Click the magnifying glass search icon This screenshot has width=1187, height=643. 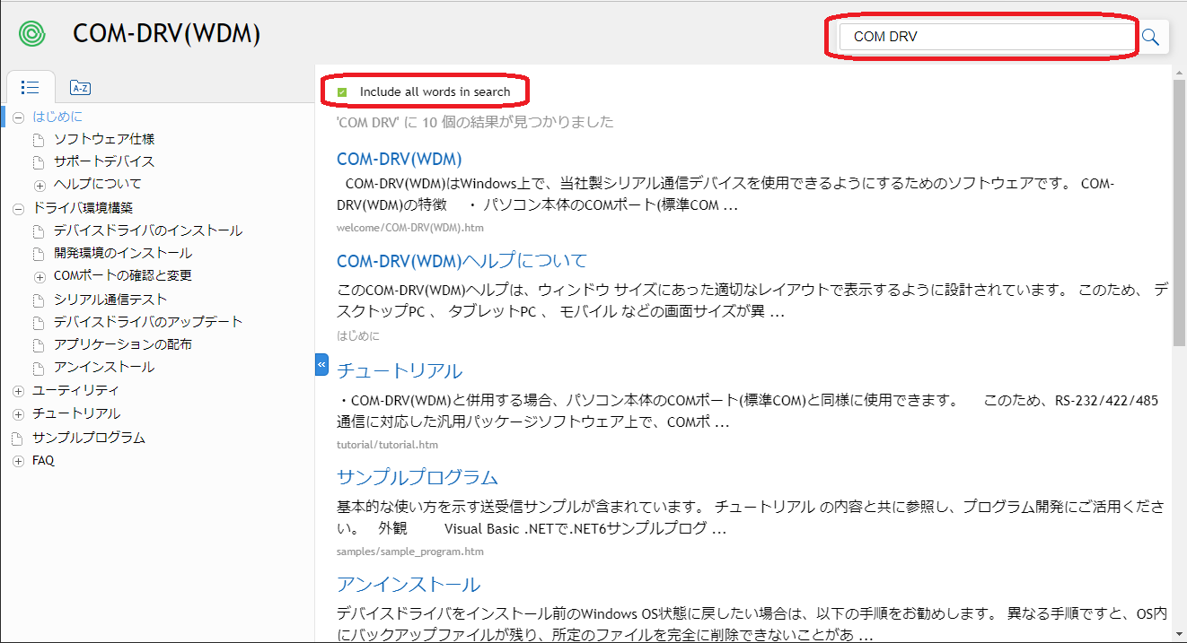click(x=1150, y=37)
